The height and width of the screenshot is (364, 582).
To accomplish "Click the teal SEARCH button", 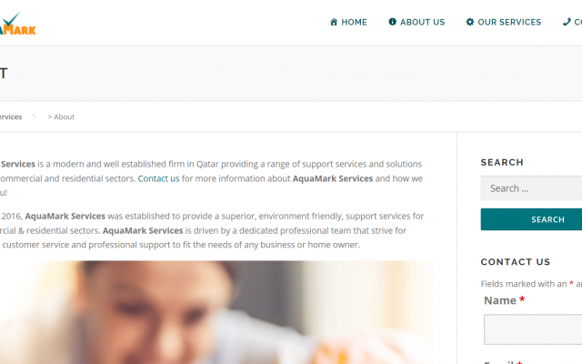I will (531, 219).
